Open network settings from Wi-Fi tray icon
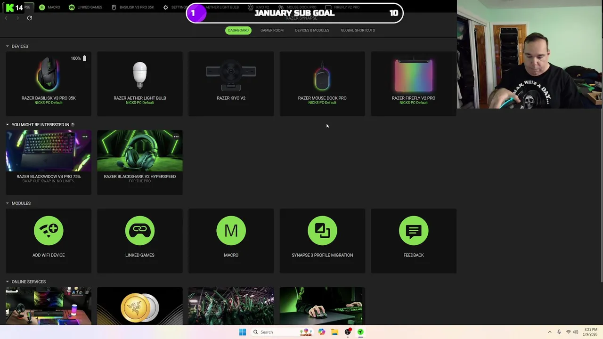The height and width of the screenshot is (339, 603). click(569, 332)
